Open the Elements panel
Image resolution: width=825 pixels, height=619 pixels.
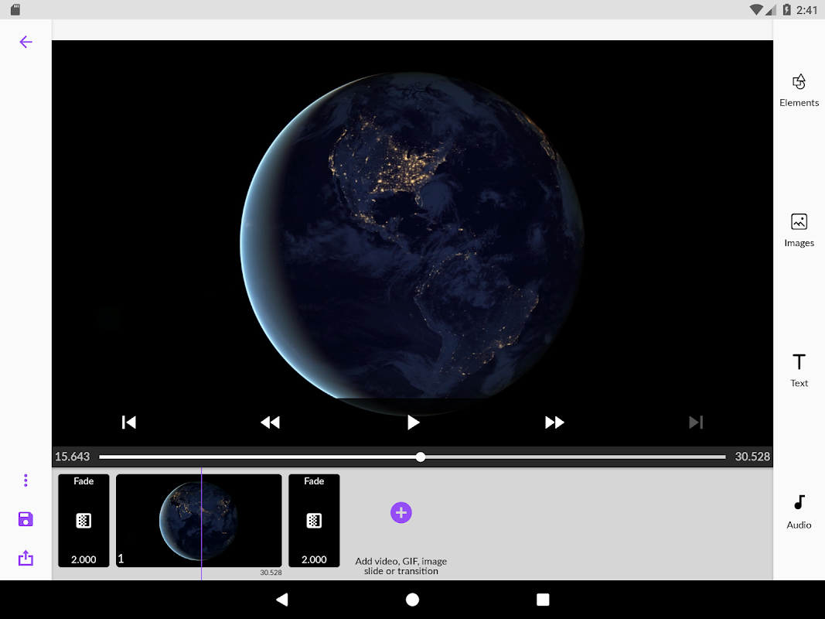[x=799, y=91]
